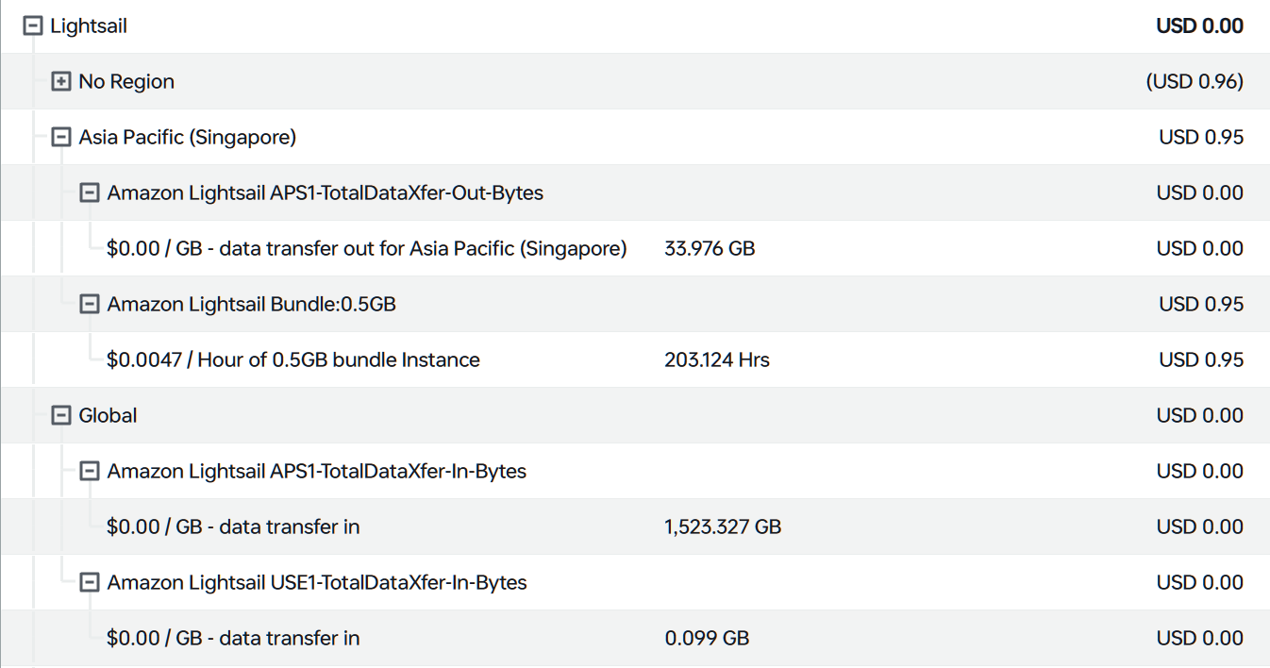Collapse Asia Pacific (Singapore) using minus icon
This screenshot has width=1270, height=668.
(61, 138)
